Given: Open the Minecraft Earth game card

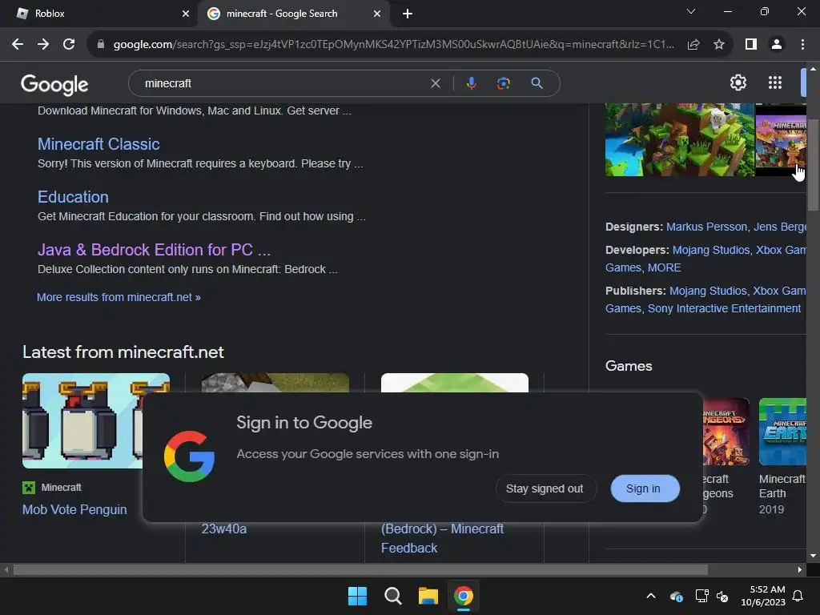Looking at the screenshot, I should pyautogui.click(x=782, y=456).
